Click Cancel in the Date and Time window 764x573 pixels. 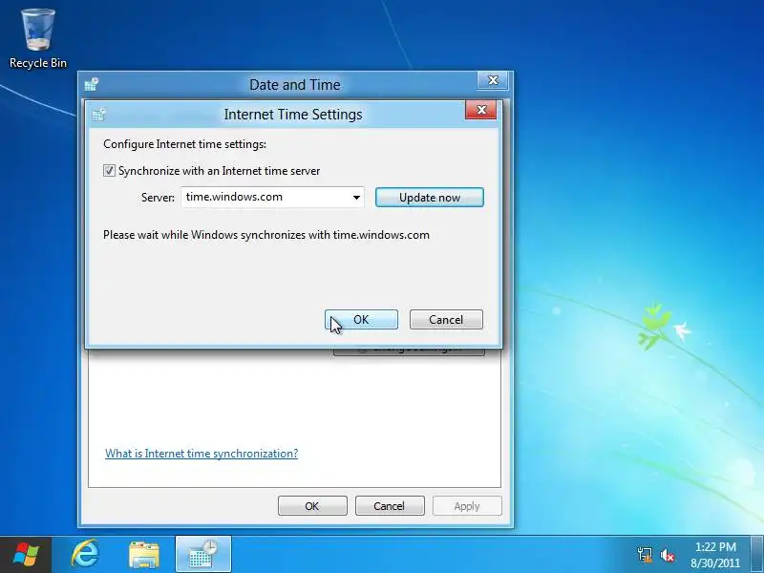point(390,506)
